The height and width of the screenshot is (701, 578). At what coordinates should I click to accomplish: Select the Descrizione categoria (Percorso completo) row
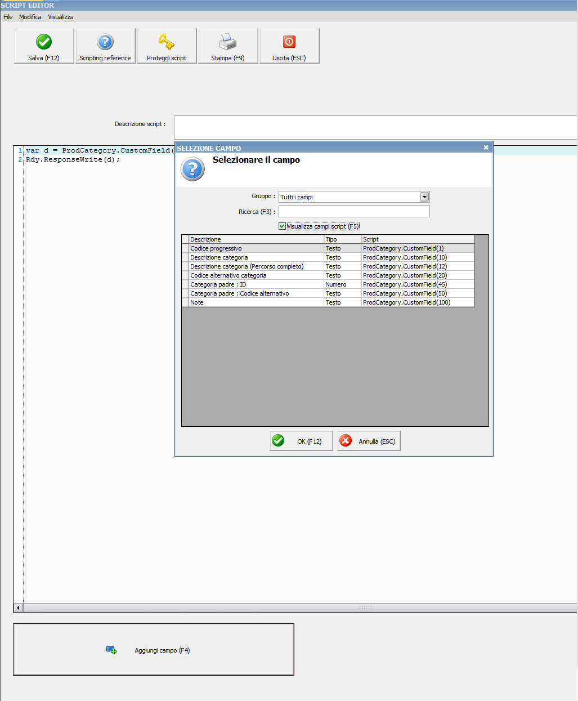328,266
